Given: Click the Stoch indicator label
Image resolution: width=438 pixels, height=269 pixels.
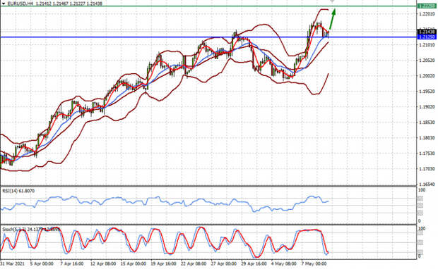Looking at the screenshot, I should (x=31, y=230).
